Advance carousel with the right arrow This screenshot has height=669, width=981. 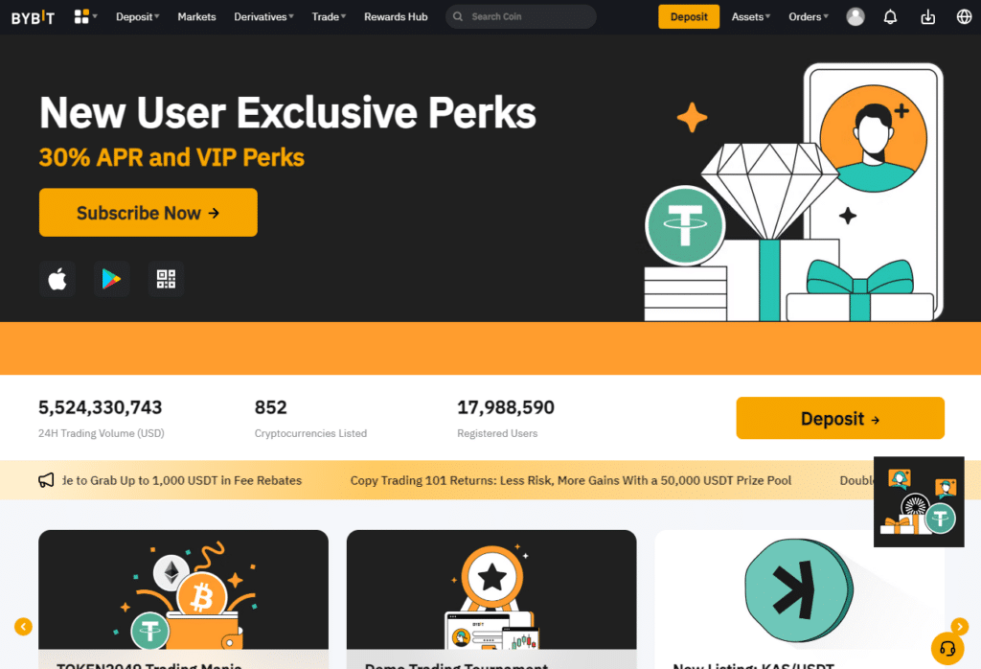coord(959,627)
